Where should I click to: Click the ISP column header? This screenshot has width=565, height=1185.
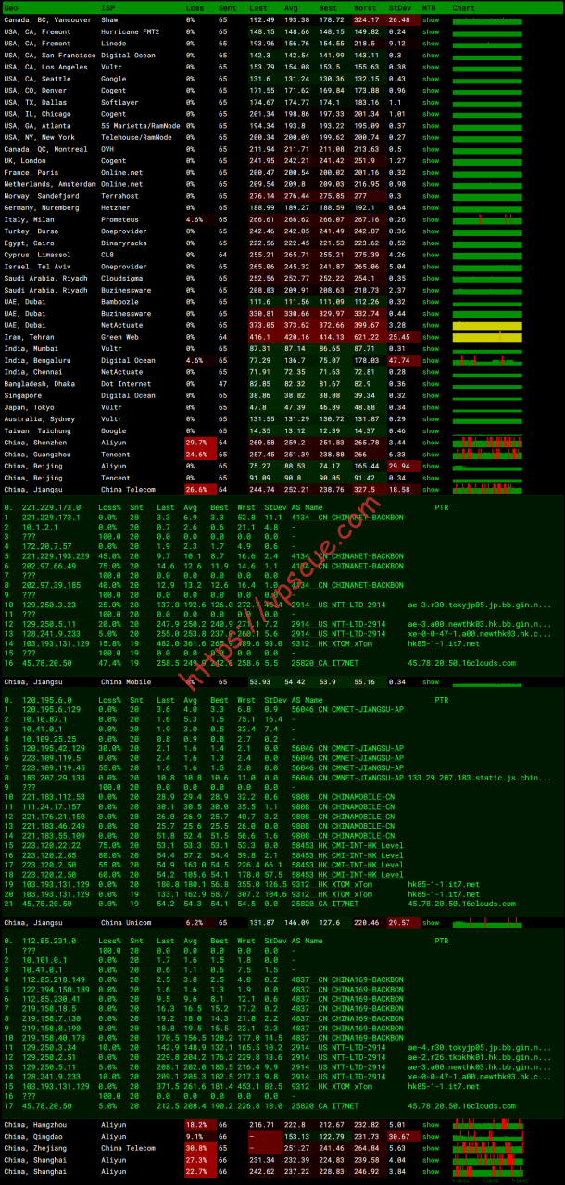point(108,7)
